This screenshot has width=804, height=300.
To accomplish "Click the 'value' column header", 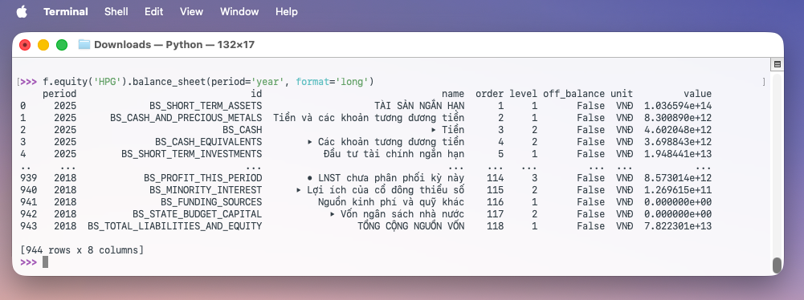I will (697, 94).
